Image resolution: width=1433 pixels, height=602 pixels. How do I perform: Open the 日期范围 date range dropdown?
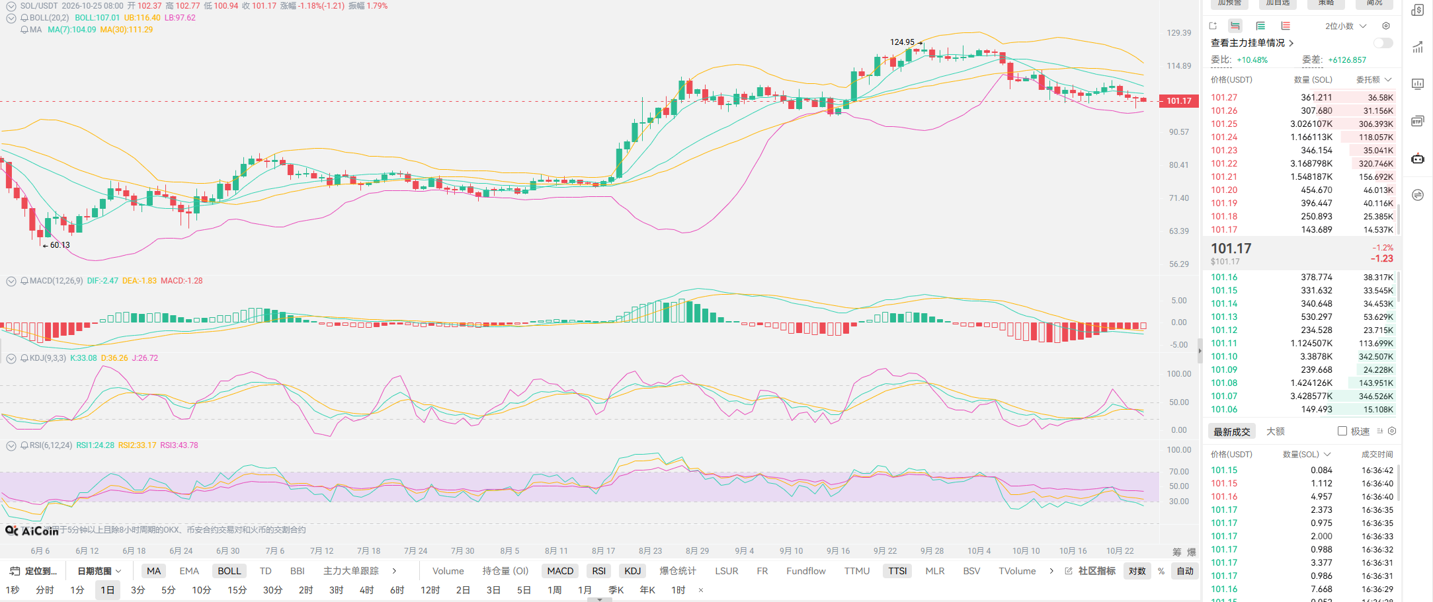[99, 571]
